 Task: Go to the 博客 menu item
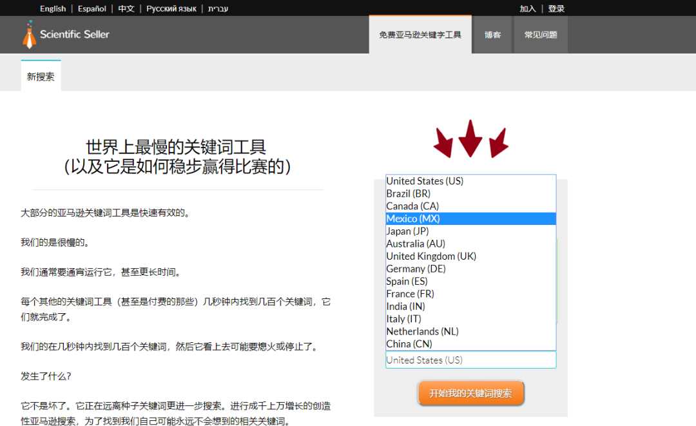click(x=493, y=35)
